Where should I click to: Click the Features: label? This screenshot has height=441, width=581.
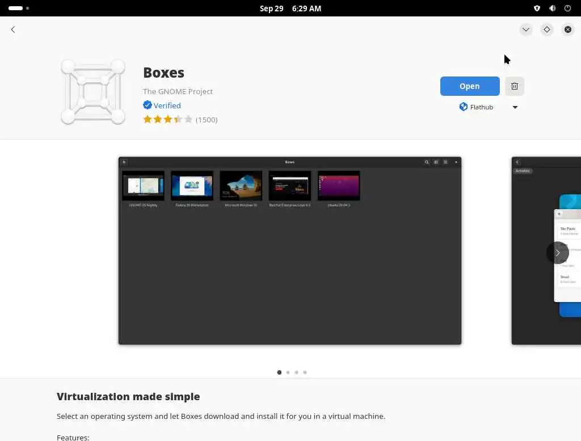point(73,437)
